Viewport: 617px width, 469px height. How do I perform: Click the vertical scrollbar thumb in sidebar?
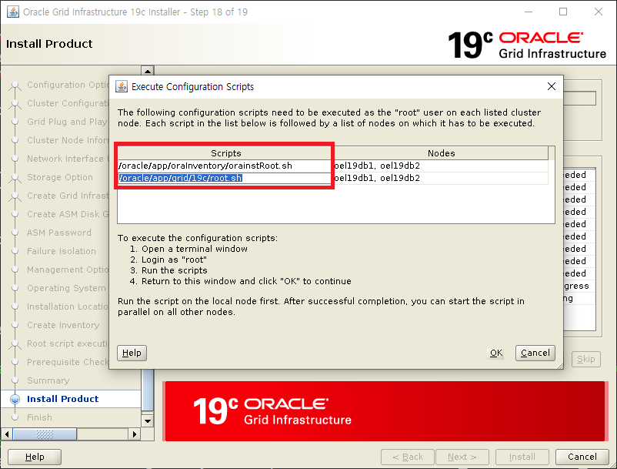pyautogui.click(x=148, y=390)
